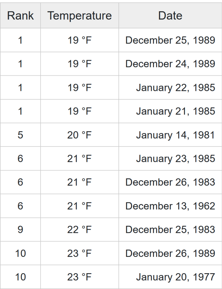Click the Temperature column header
The width and height of the screenshot is (222, 289).
coord(80,16)
